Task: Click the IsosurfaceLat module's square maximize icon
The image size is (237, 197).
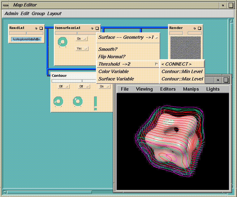Action: 97,28
